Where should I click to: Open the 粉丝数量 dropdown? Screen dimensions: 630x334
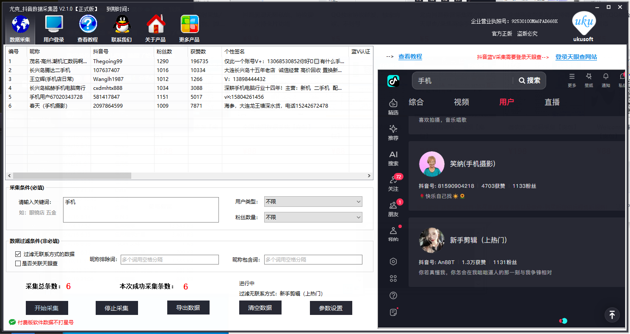(313, 217)
